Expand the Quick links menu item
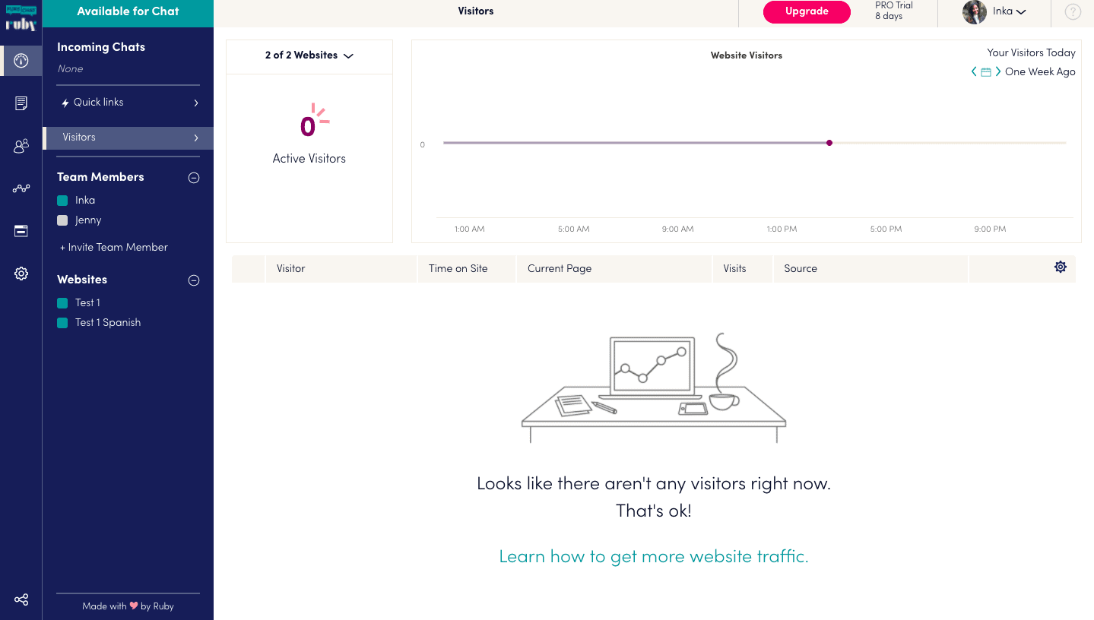This screenshot has width=1094, height=620. [128, 103]
